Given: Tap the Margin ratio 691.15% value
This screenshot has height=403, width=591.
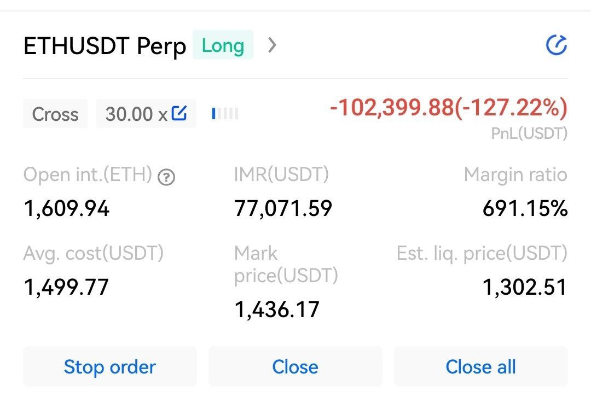Looking at the screenshot, I should click(525, 208).
